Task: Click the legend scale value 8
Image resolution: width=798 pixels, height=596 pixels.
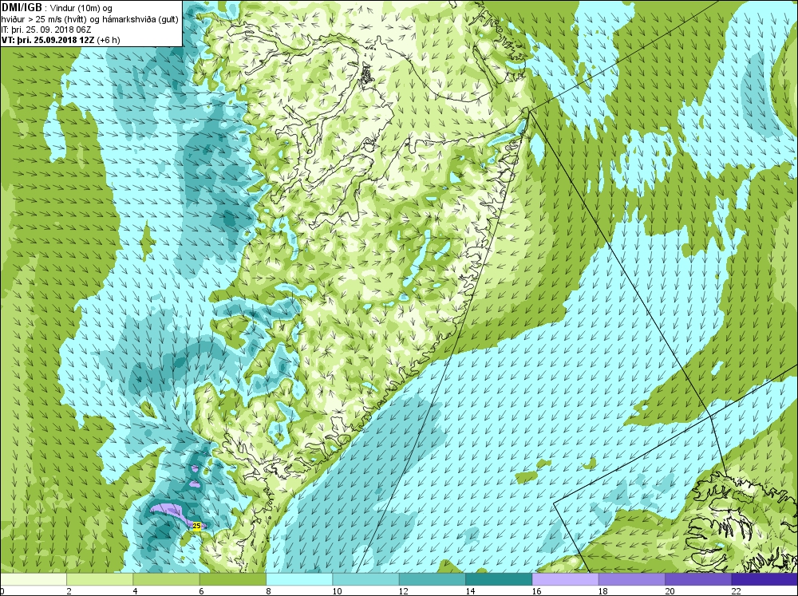Action: click(x=268, y=591)
